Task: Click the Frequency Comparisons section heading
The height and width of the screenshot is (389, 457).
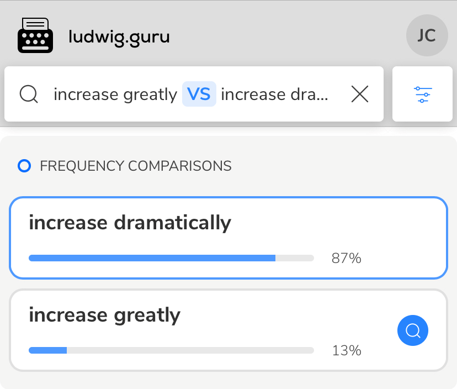Action: tap(136, 166)
